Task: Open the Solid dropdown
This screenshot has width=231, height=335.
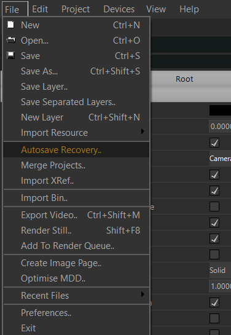Action: 220,270
